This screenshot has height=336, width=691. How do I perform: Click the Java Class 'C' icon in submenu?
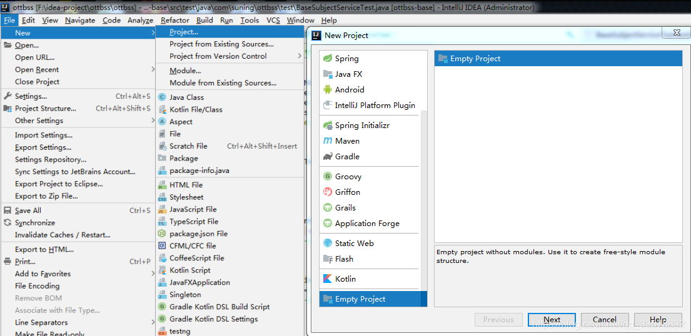click(x=162, y=97)
